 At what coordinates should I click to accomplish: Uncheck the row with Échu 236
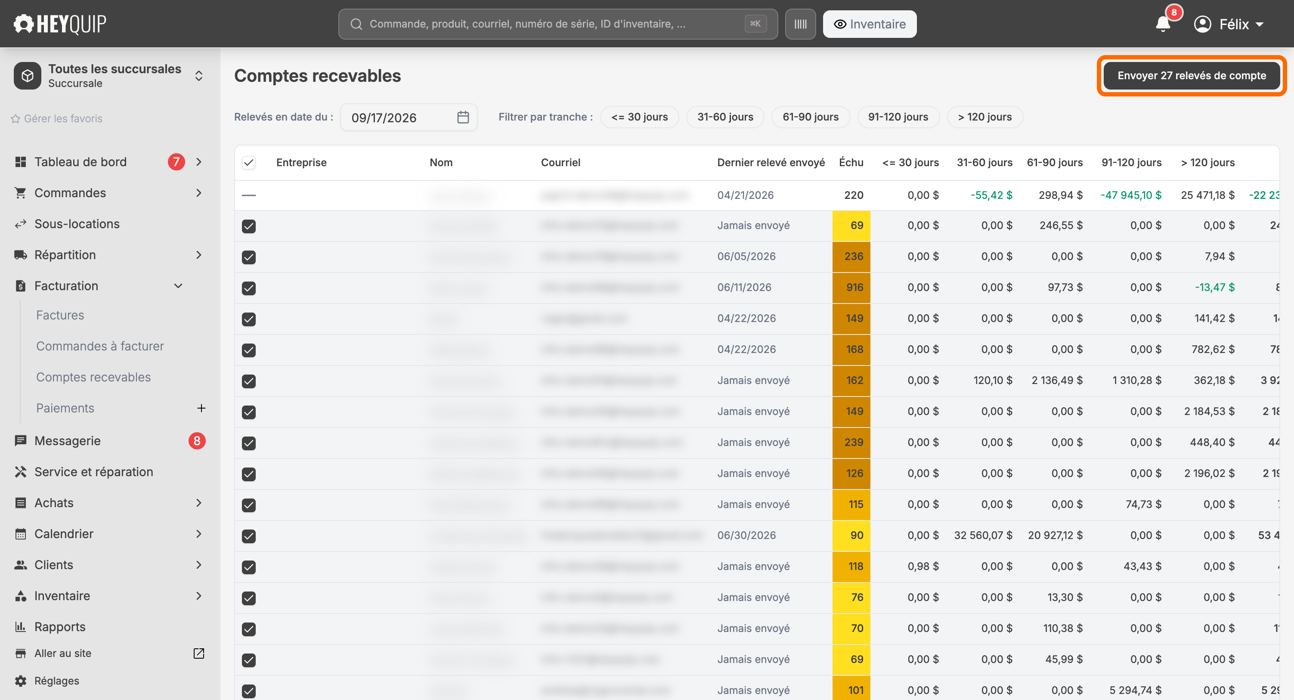point(249,257)
